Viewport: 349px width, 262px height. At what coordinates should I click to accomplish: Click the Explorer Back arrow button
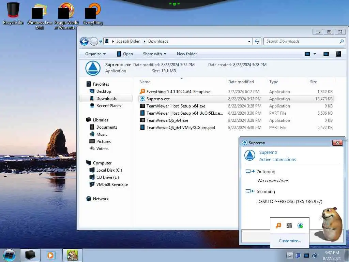85,41
